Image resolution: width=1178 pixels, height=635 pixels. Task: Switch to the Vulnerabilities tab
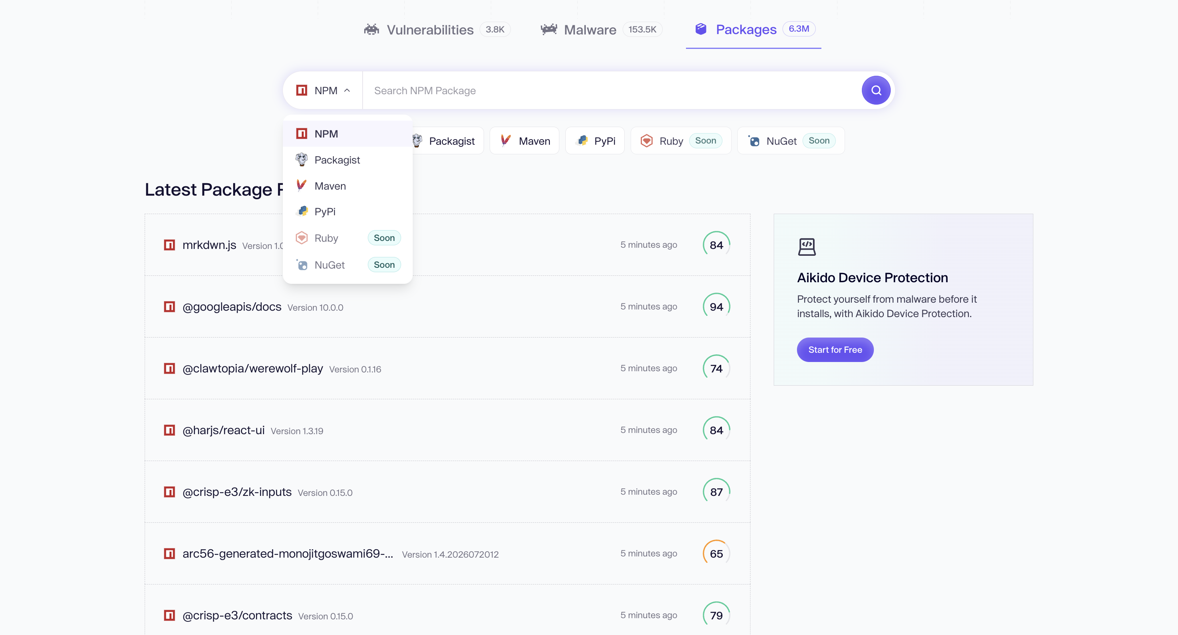pos(437,30)
